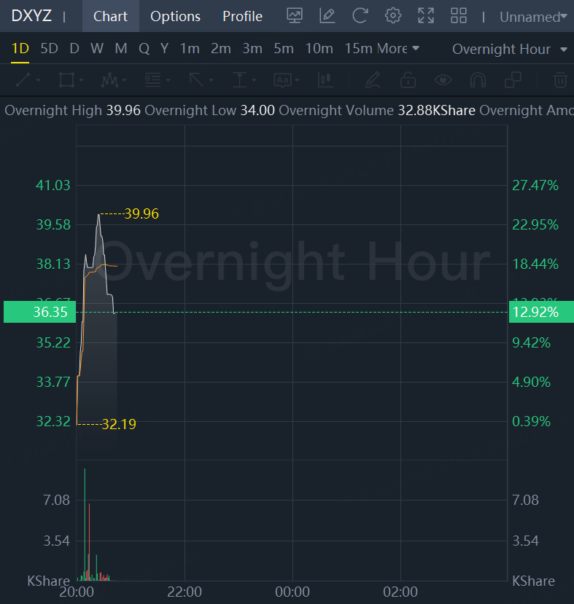Click the 00:00 time axis label
574x604 pixels.
[x=292, y=592]
